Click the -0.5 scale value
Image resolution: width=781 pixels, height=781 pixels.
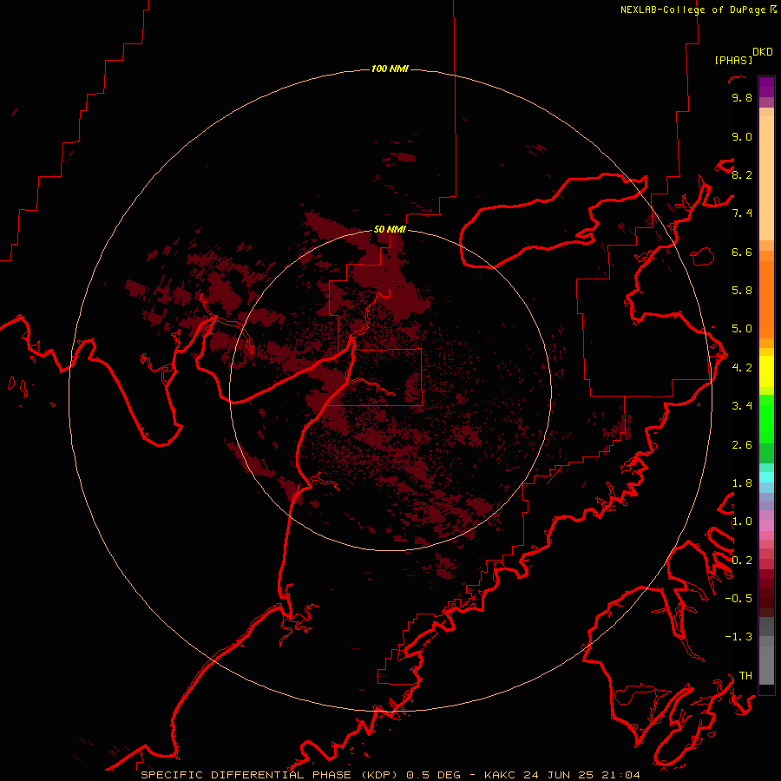tap(738, 599)
